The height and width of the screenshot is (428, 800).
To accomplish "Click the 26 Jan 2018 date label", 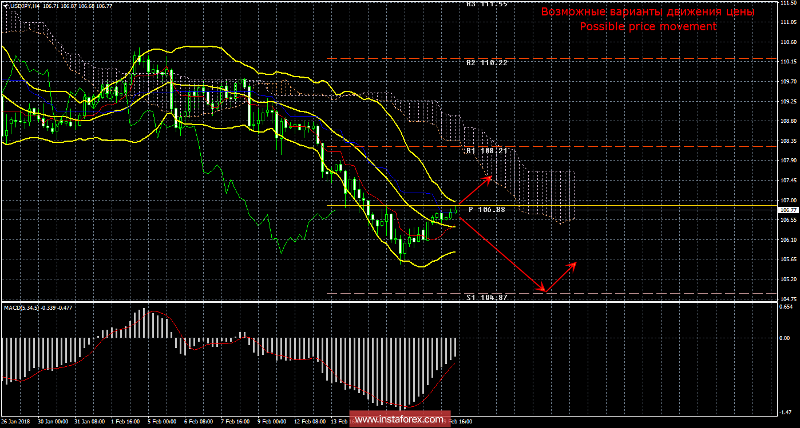I will coord(16,422).
